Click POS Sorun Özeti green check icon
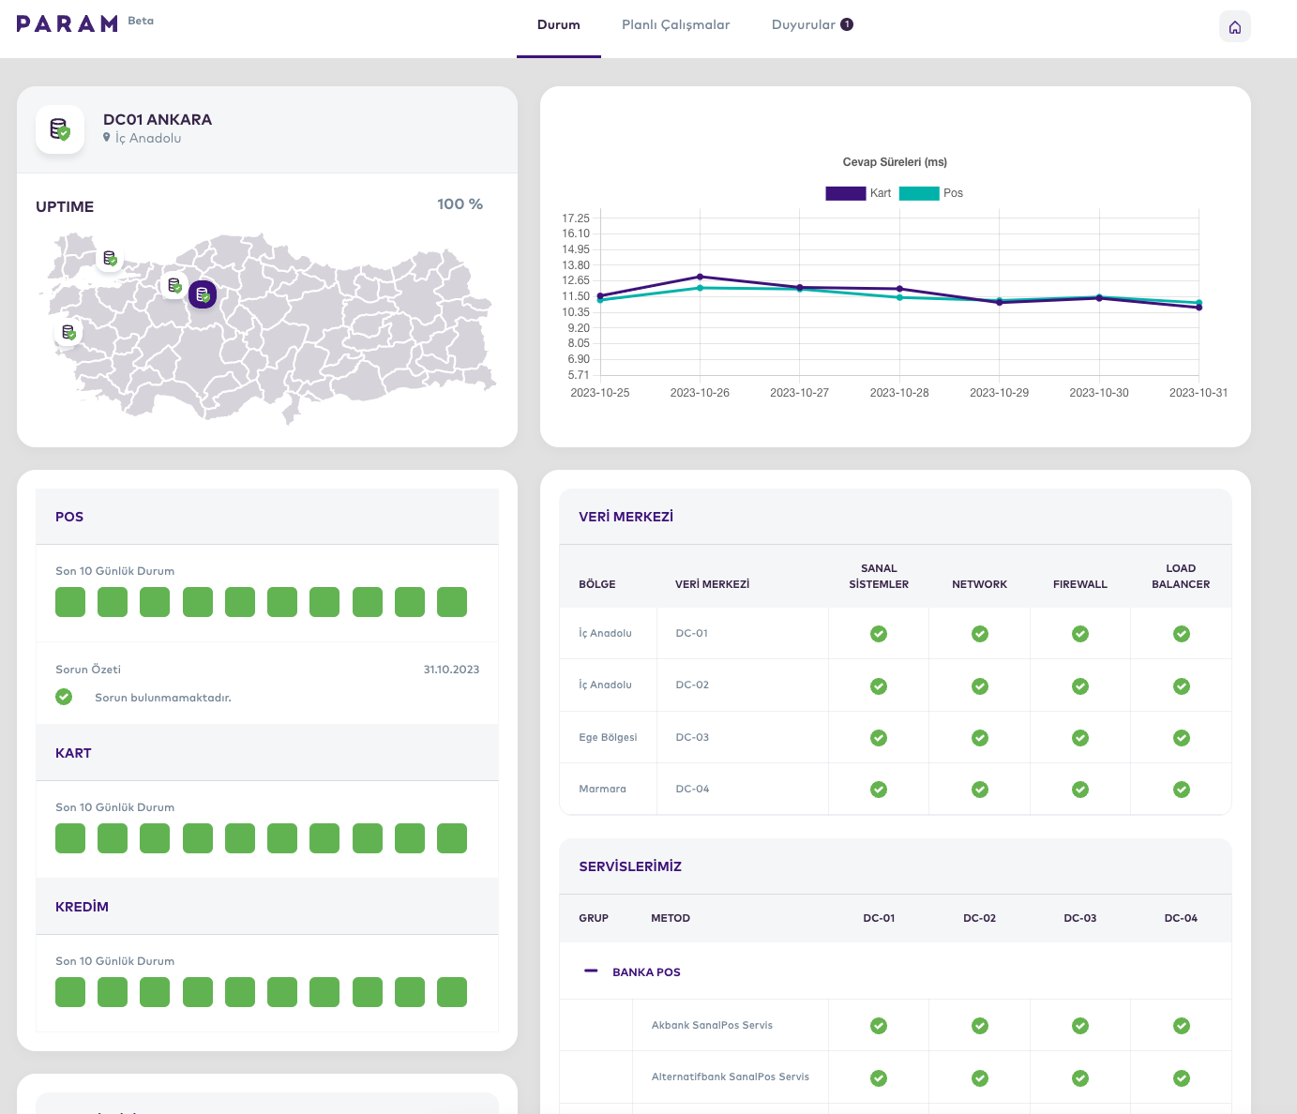This screenshot has width=1297, height=1114. [x=64, y=697]
